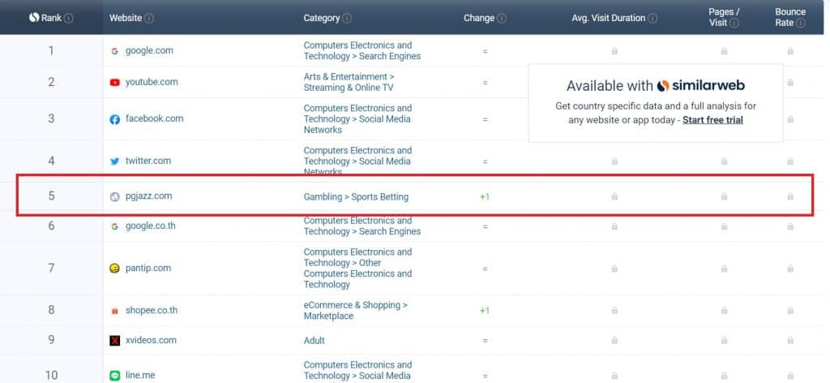Click the Twitter bird favicon in row 4

click(115, 161)
